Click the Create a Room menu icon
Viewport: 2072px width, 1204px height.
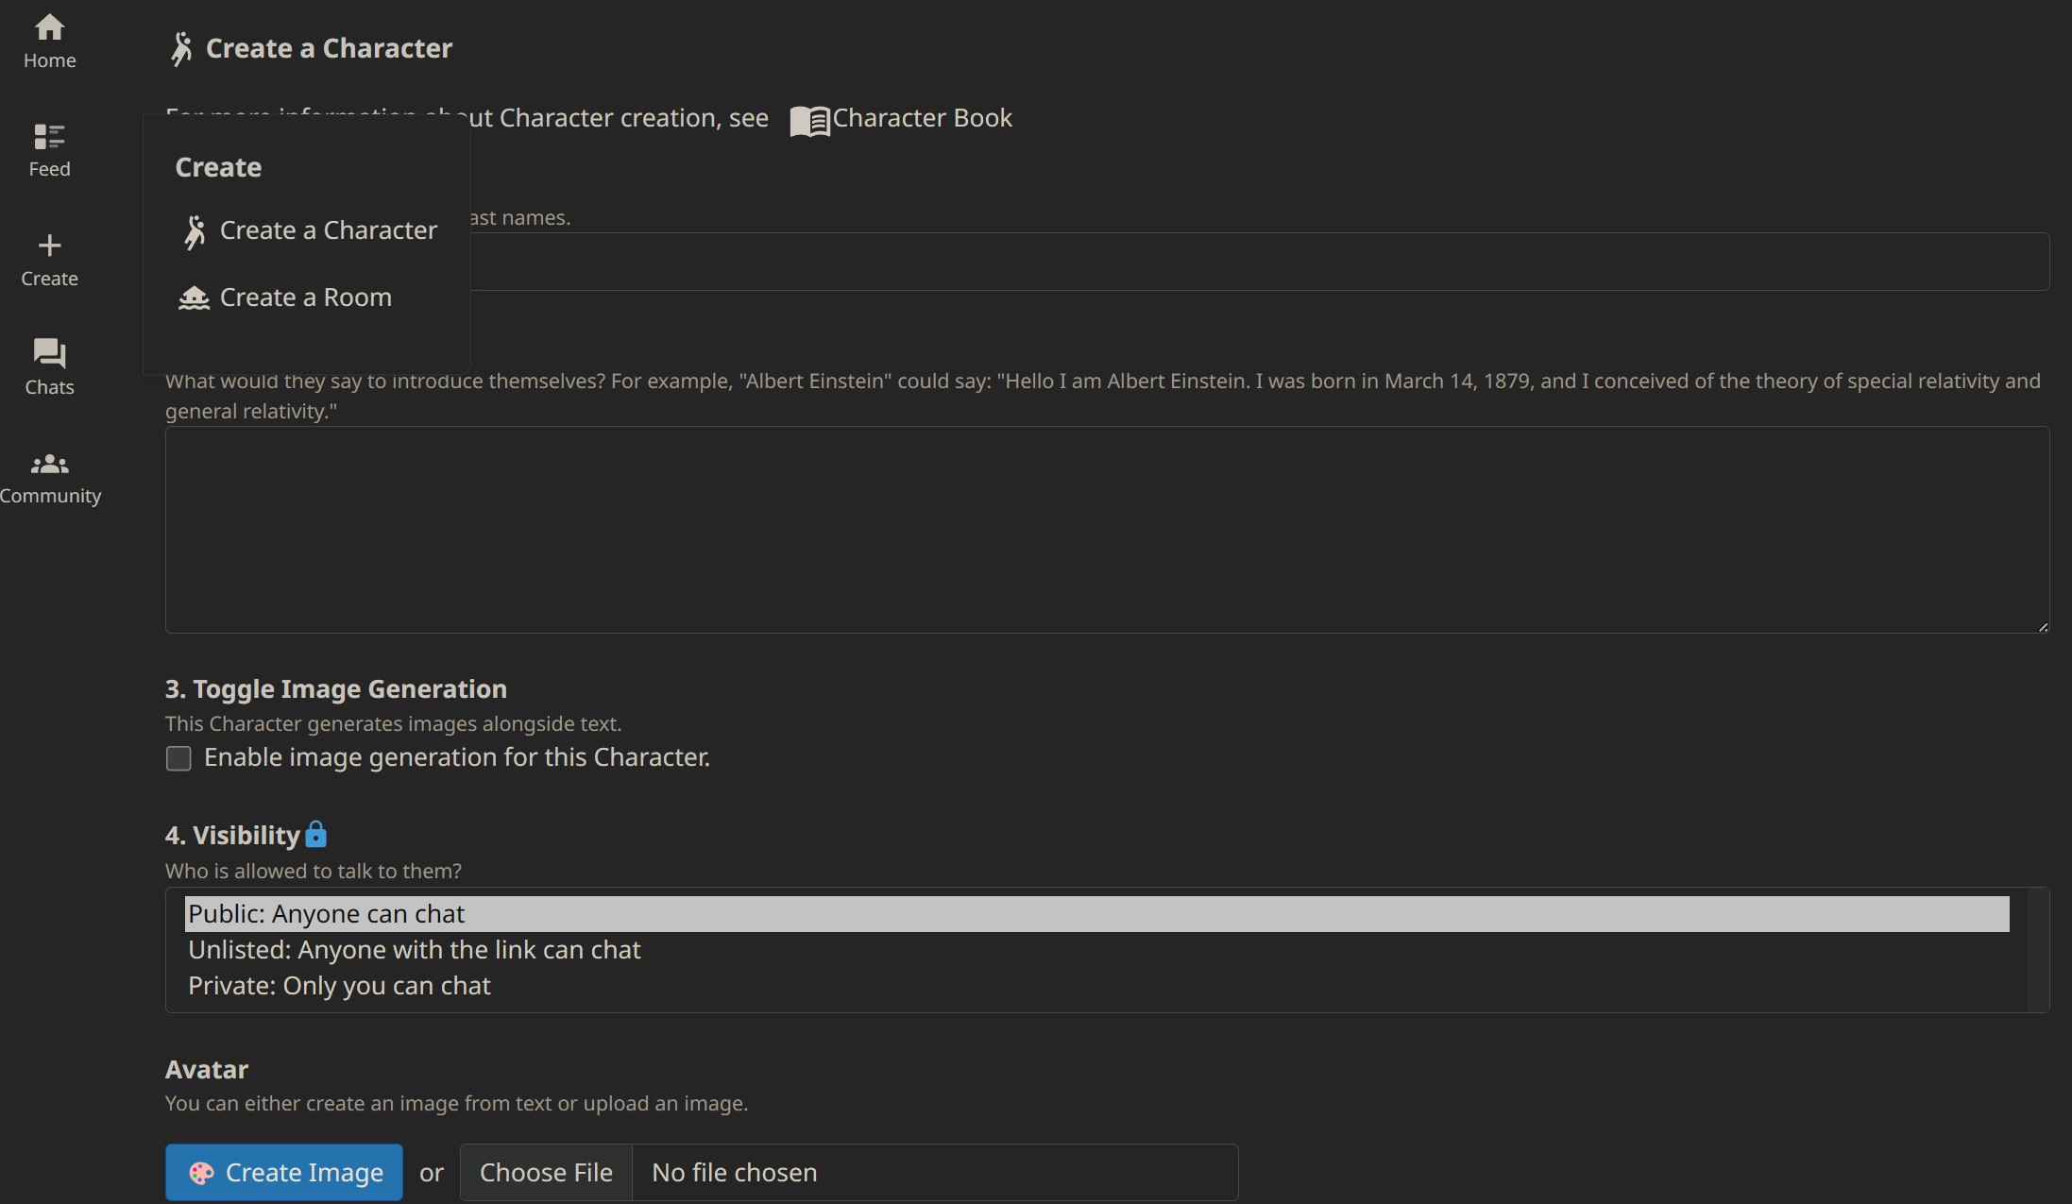point(194,298)
